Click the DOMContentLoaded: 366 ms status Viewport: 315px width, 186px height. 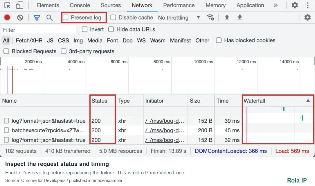(231, 151)
